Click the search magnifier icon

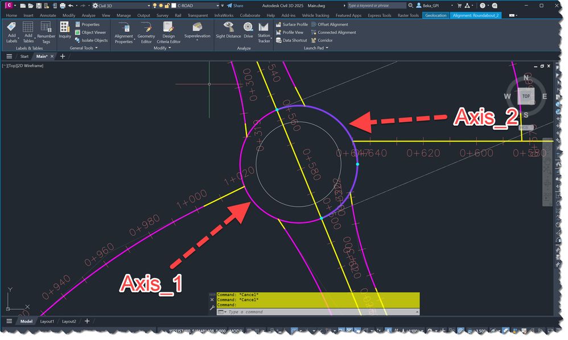(x=410, y=6)
